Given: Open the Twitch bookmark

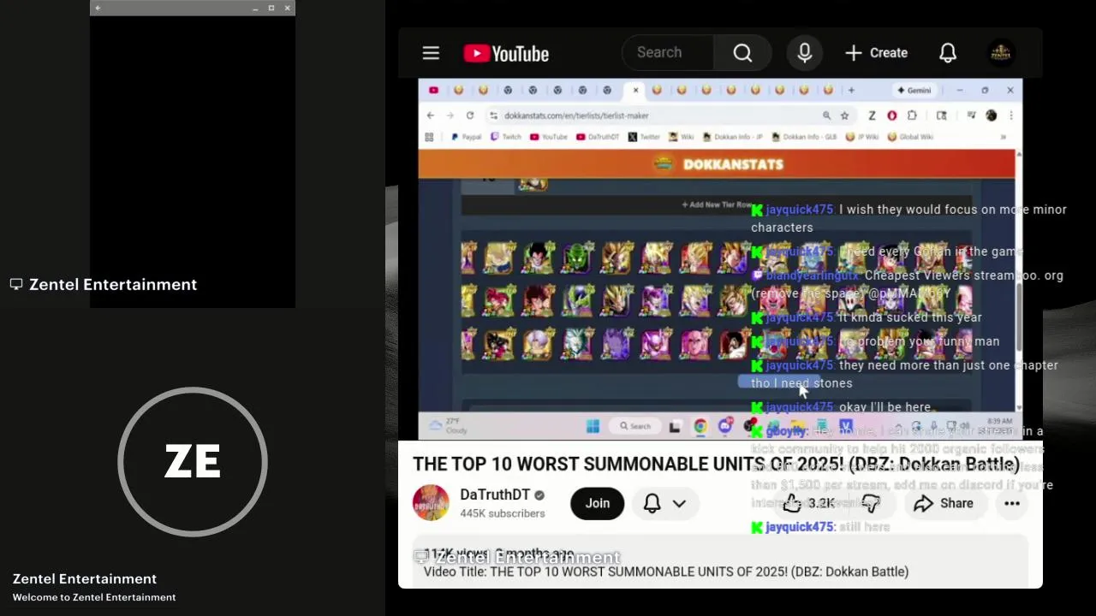Looking at the screenshot, I should click(506, 137).
